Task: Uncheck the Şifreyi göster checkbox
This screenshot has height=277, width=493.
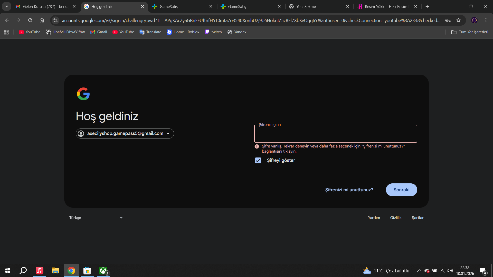Action: 258,161
